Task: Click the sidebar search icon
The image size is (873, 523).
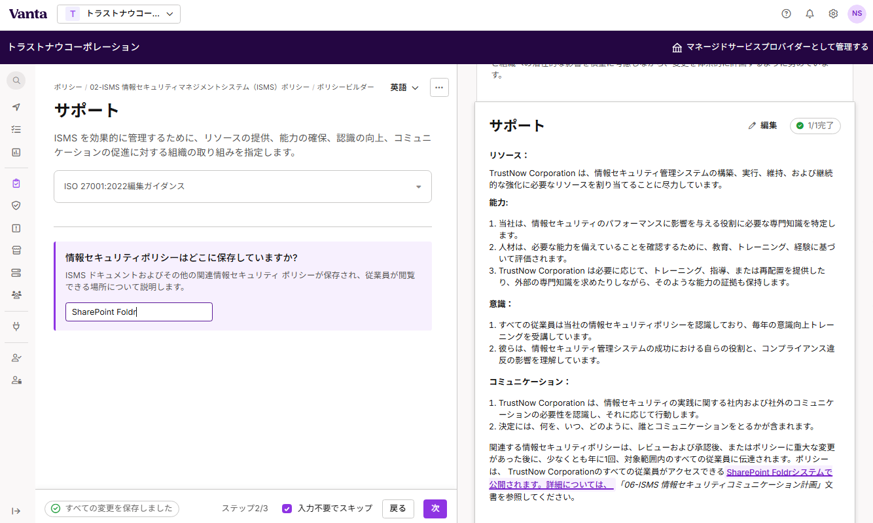Action: tap(16, 81)
